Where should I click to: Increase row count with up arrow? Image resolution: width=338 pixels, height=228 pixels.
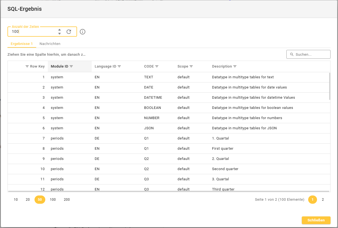click(x=59, y=30)
